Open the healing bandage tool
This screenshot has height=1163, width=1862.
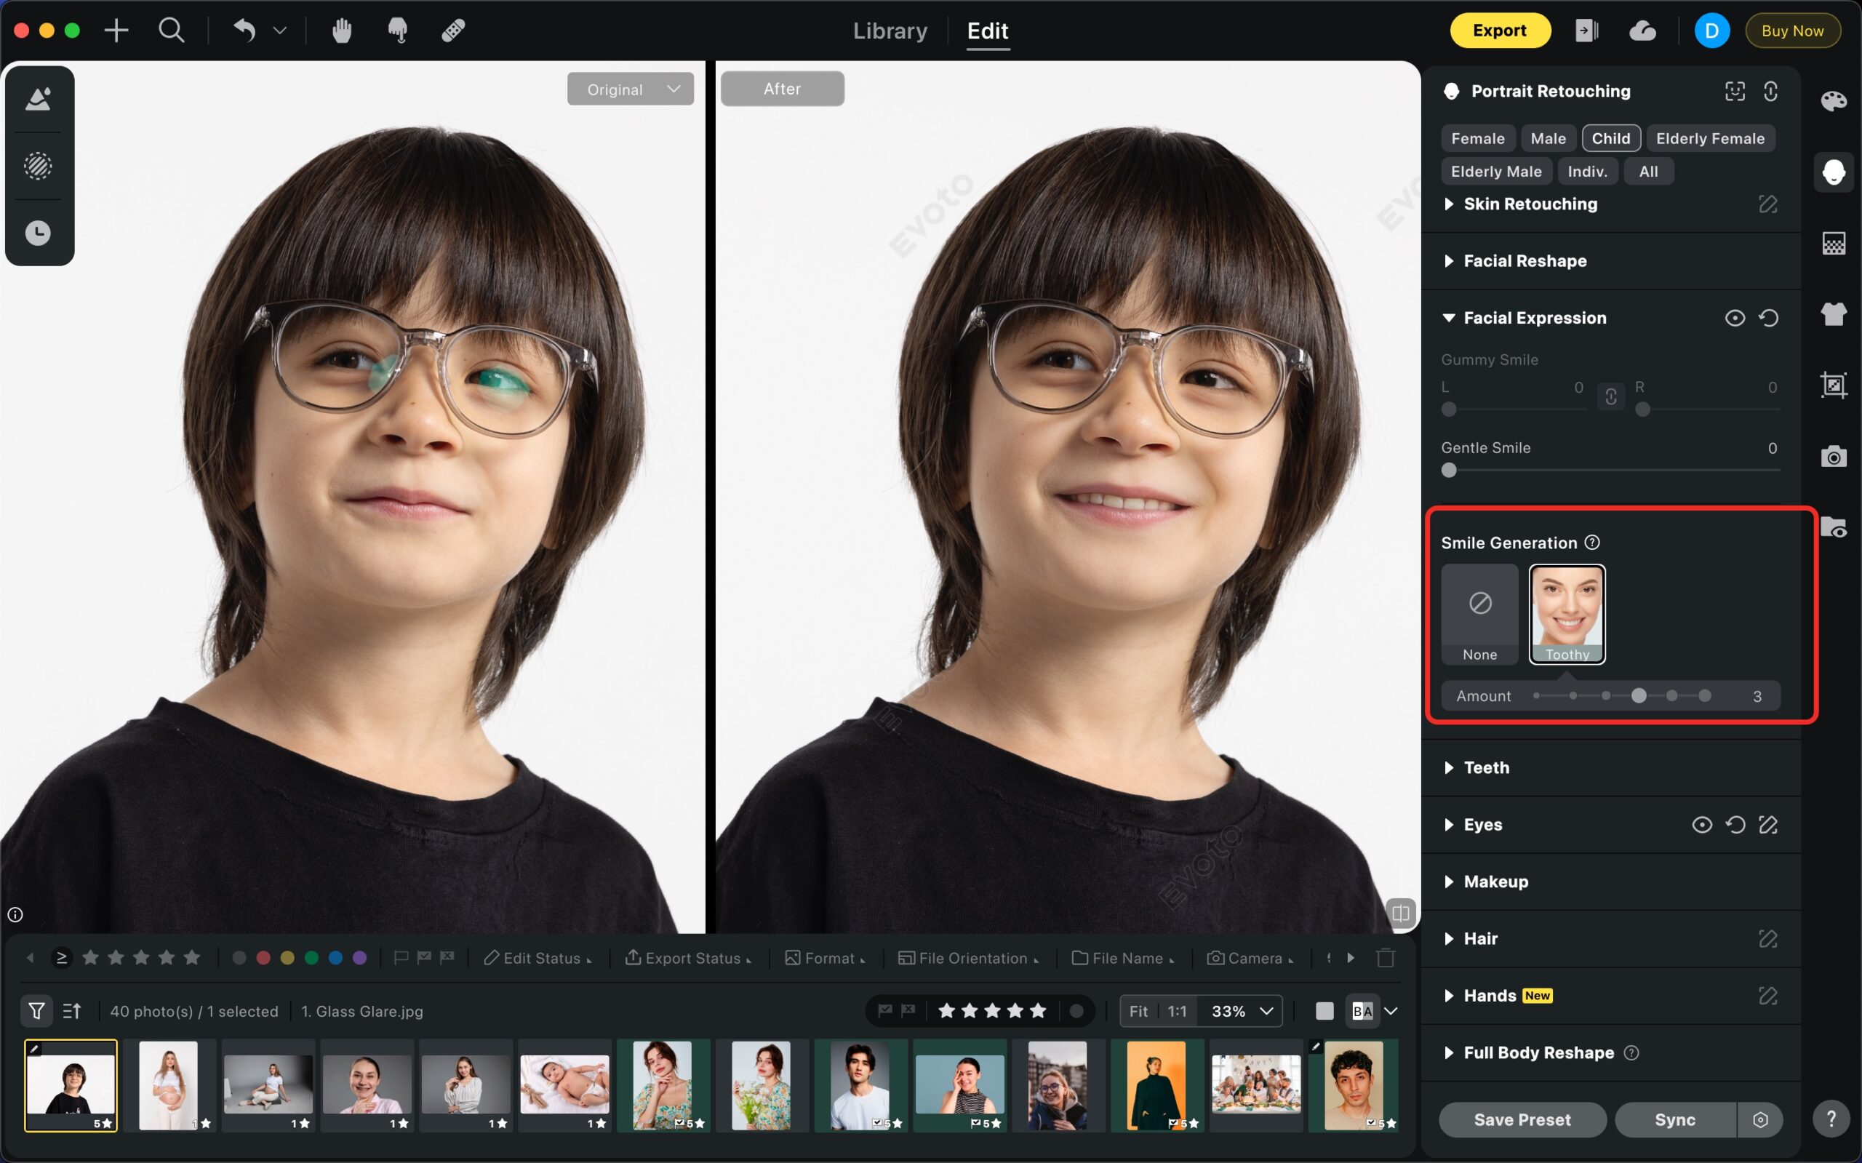point(452,31)
